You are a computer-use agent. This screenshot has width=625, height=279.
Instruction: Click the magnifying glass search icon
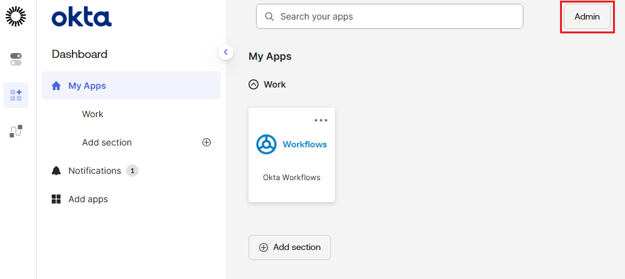pos(269,16)
